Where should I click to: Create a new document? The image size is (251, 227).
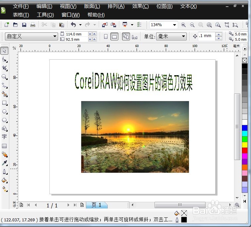tap(7, 25)
